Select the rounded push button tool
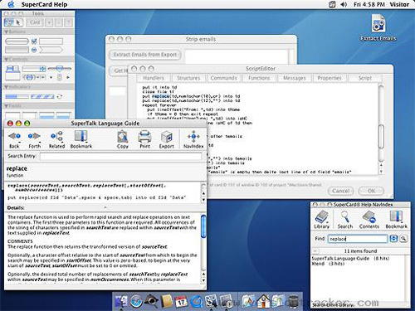 (17, 41)
